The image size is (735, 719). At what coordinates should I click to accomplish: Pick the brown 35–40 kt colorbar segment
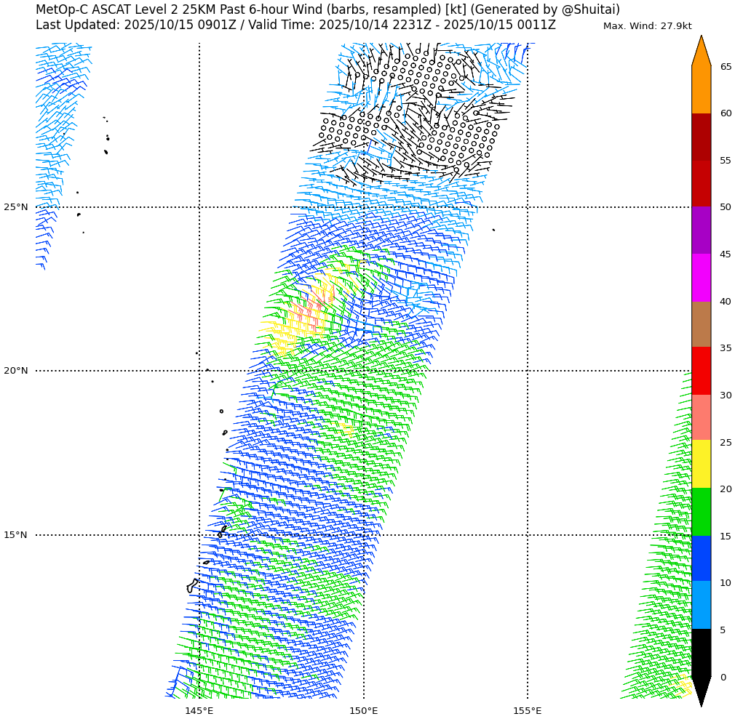click(701, 324)
